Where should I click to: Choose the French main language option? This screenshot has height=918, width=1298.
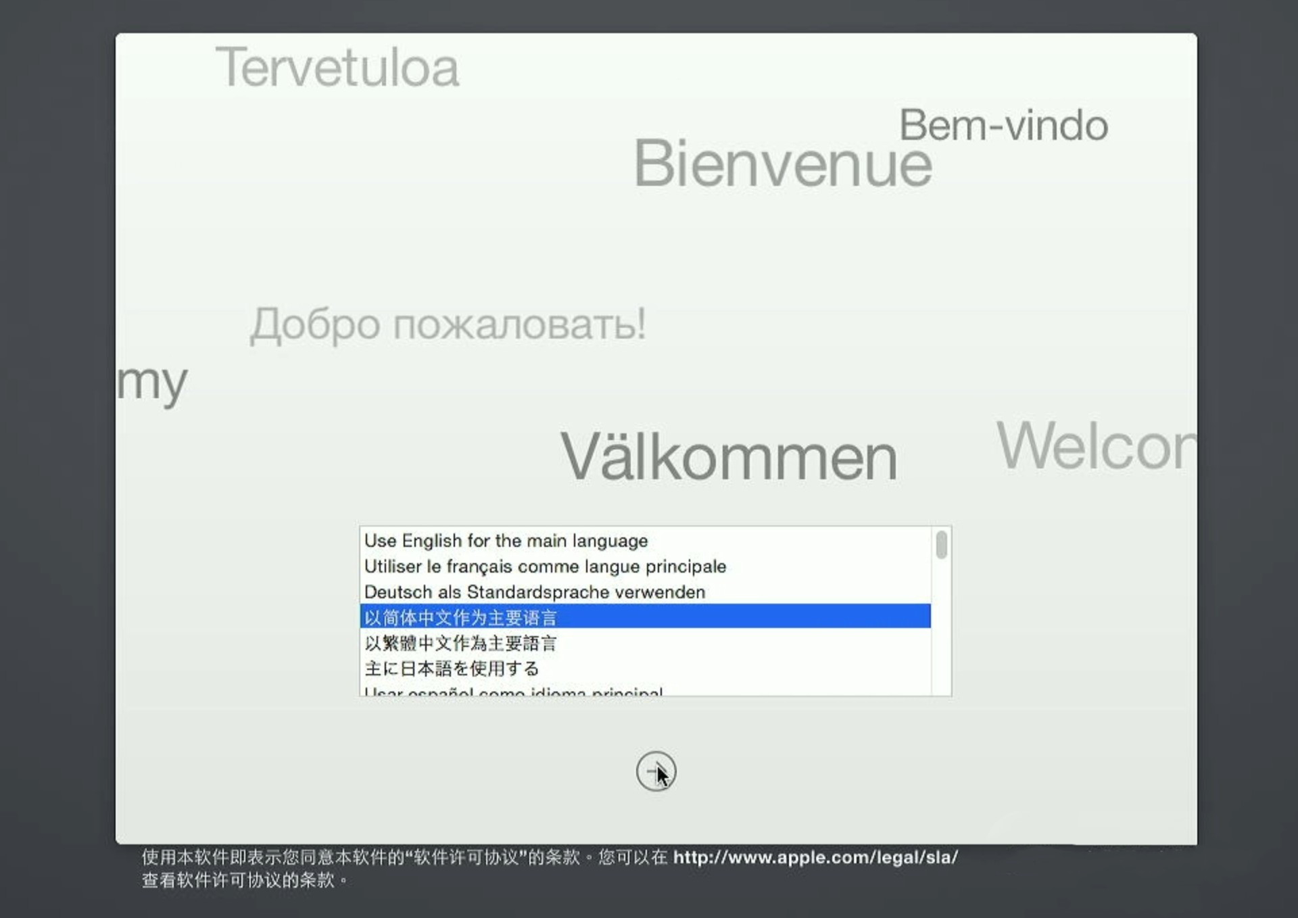coord(545,566)
